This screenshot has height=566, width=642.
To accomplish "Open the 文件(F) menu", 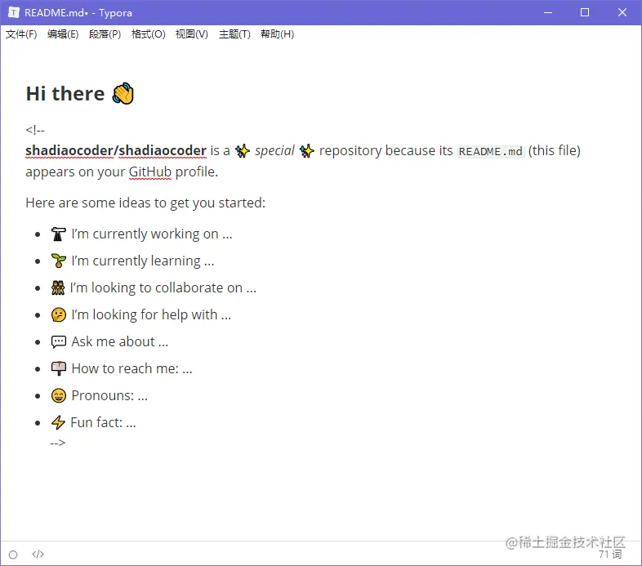I will [x=21, y=34].
